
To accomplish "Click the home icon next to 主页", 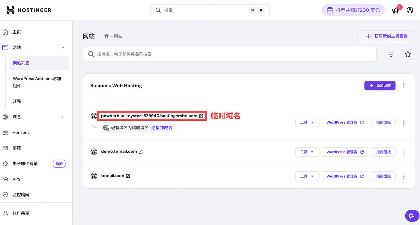I will (5, 32).
